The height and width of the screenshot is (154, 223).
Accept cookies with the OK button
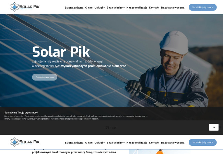tap(214, 127)
